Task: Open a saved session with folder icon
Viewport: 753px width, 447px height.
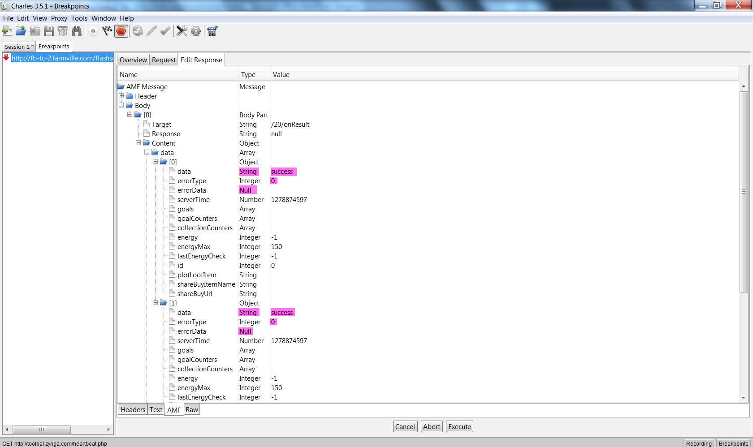Action: [21, 31]
